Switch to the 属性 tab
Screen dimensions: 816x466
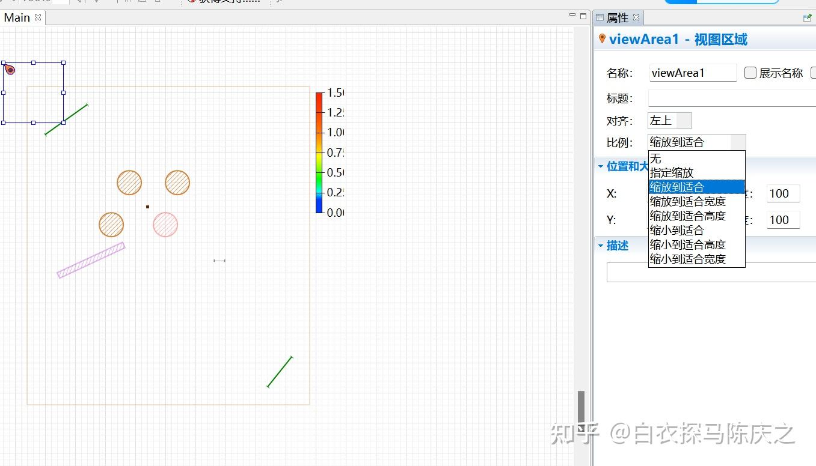pos(617,18)
